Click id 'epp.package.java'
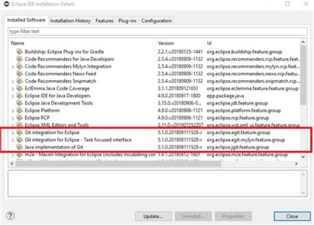 (x=225, y=96)
